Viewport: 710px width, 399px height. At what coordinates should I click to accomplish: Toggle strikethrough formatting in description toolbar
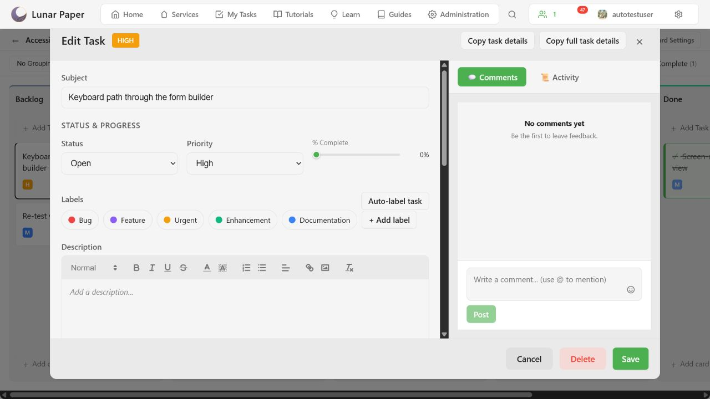click(183, 268)
